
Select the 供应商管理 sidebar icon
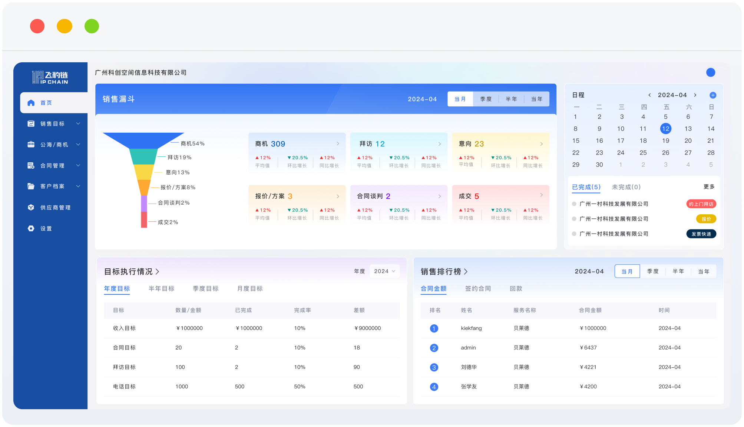pyautogui.click(x=31, y=207)
